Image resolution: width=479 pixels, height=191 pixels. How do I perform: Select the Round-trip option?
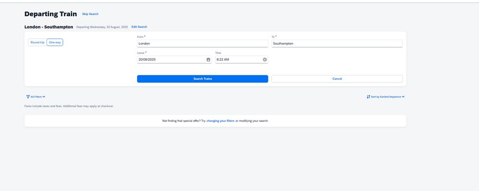coord(37,42)
